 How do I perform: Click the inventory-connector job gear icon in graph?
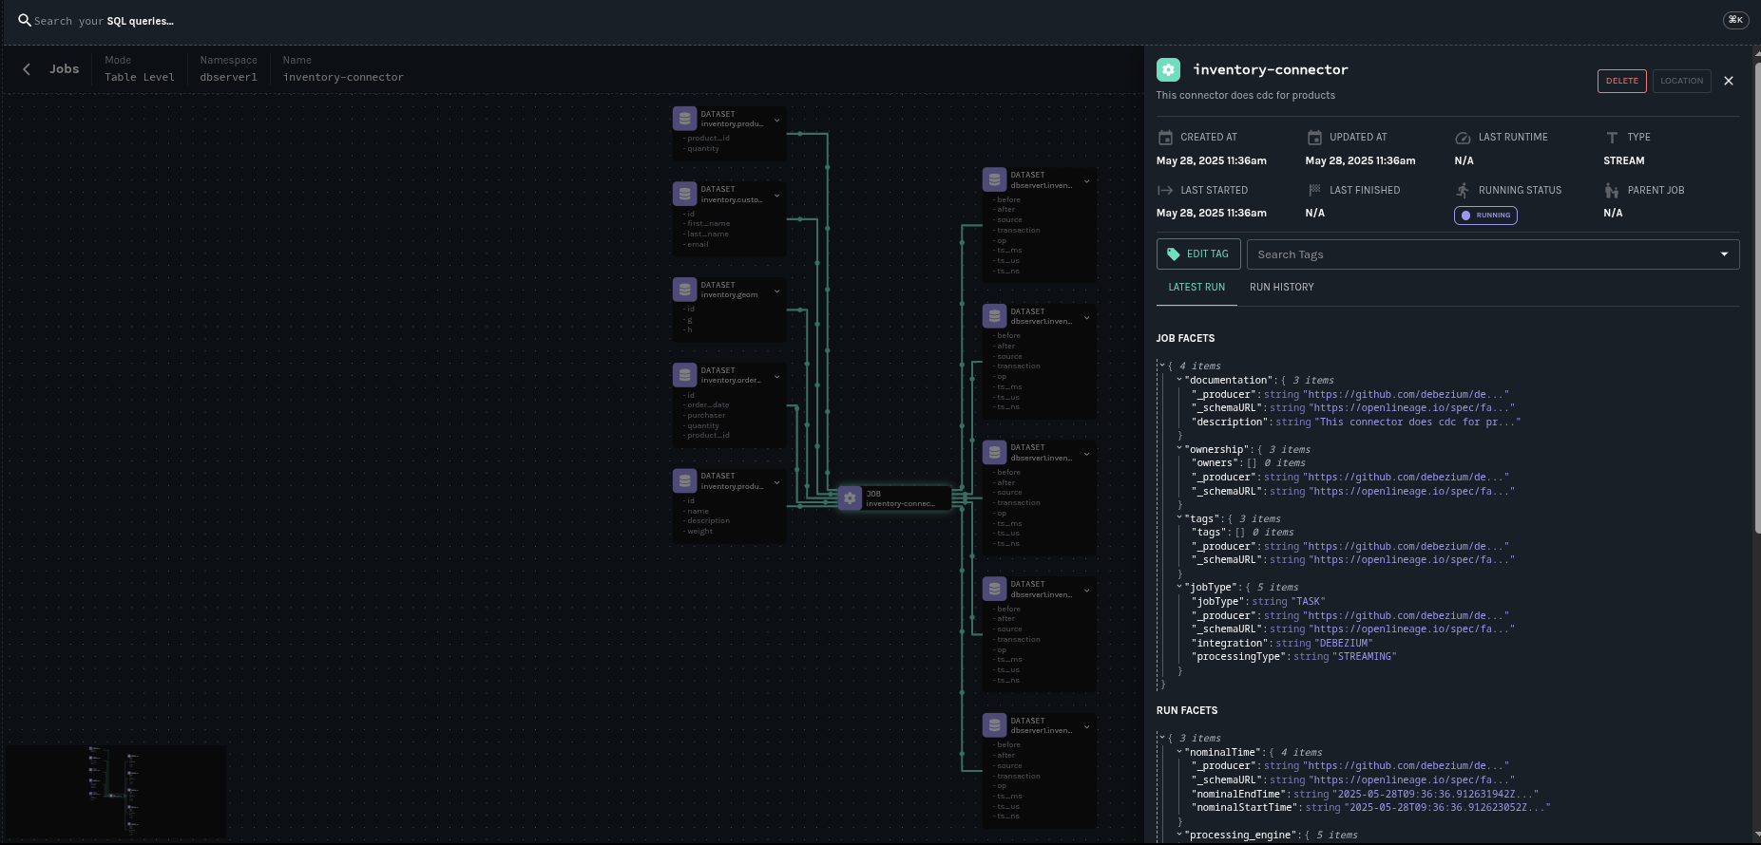pyautogui.click(x=850, y=498)
